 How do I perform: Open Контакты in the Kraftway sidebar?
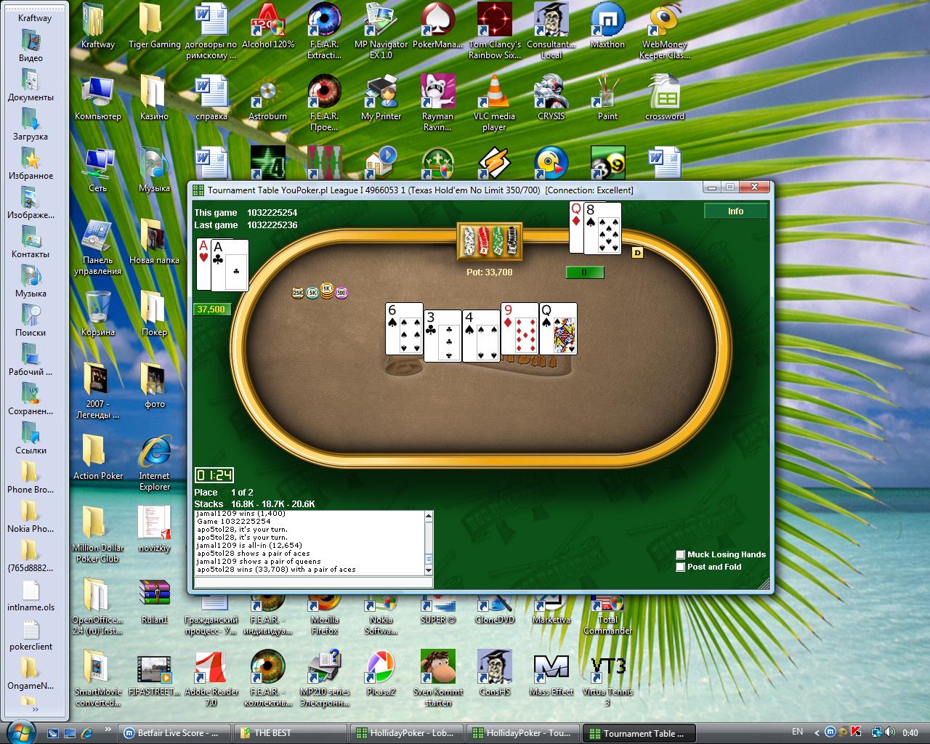coord(31,241)
